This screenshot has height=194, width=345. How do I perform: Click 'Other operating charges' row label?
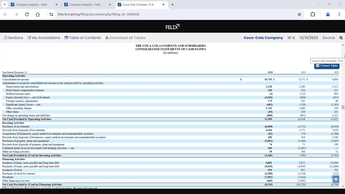pyautogui.click(x=19, y=108)
